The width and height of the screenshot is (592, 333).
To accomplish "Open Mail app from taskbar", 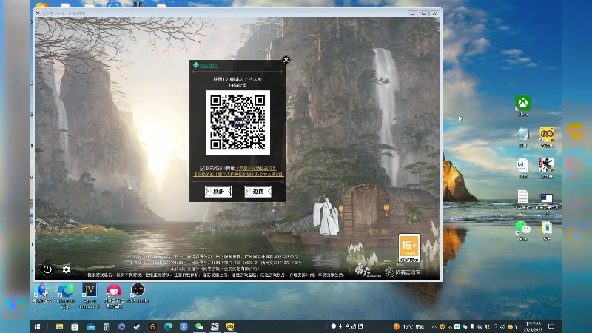I will (x=90, y=326).
